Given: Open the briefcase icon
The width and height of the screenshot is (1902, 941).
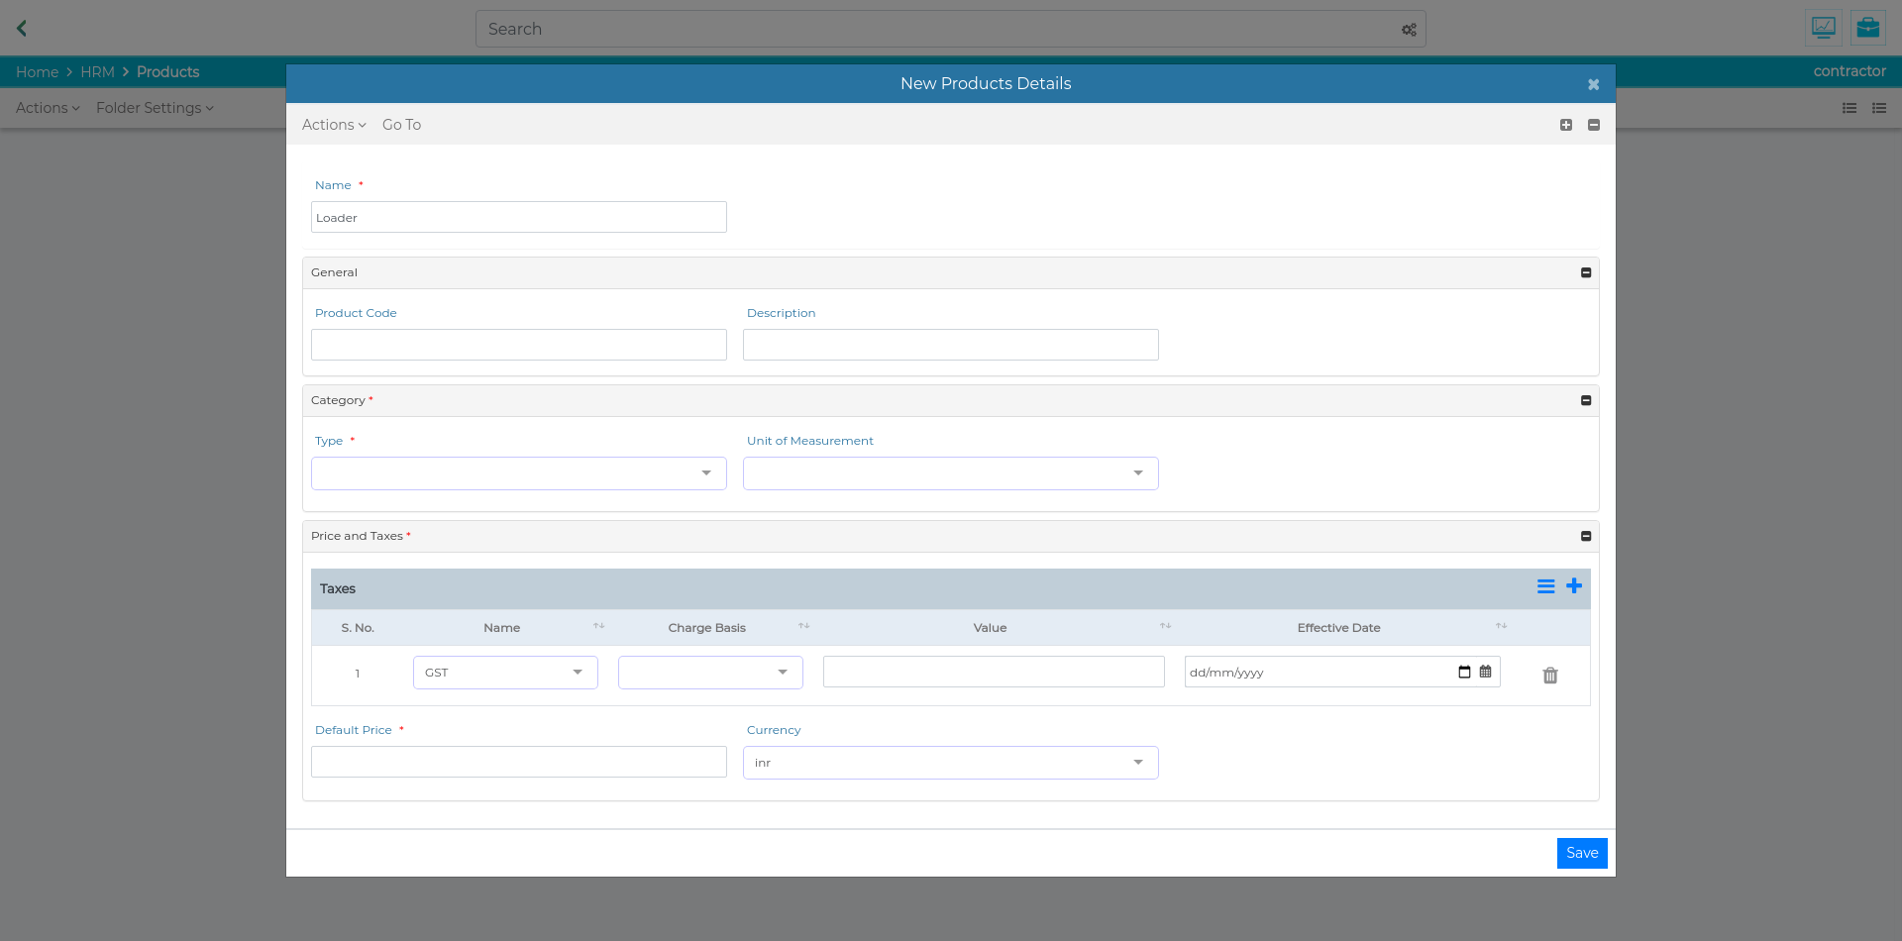Looking at the screenshot, I should pyautogui.click(x=1868, y=28).
